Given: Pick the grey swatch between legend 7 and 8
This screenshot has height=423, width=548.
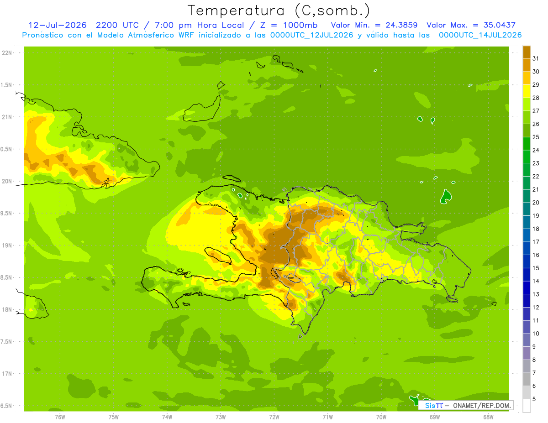Looking at the screenshot, I should [527, 366].
